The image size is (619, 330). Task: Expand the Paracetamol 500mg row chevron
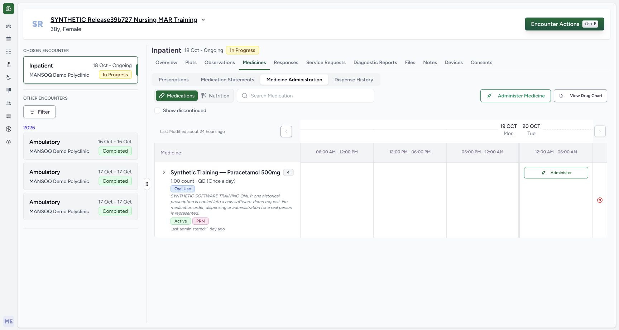(x=164, y=172)
